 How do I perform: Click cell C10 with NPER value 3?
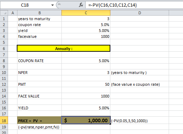(x=86, y=73)
